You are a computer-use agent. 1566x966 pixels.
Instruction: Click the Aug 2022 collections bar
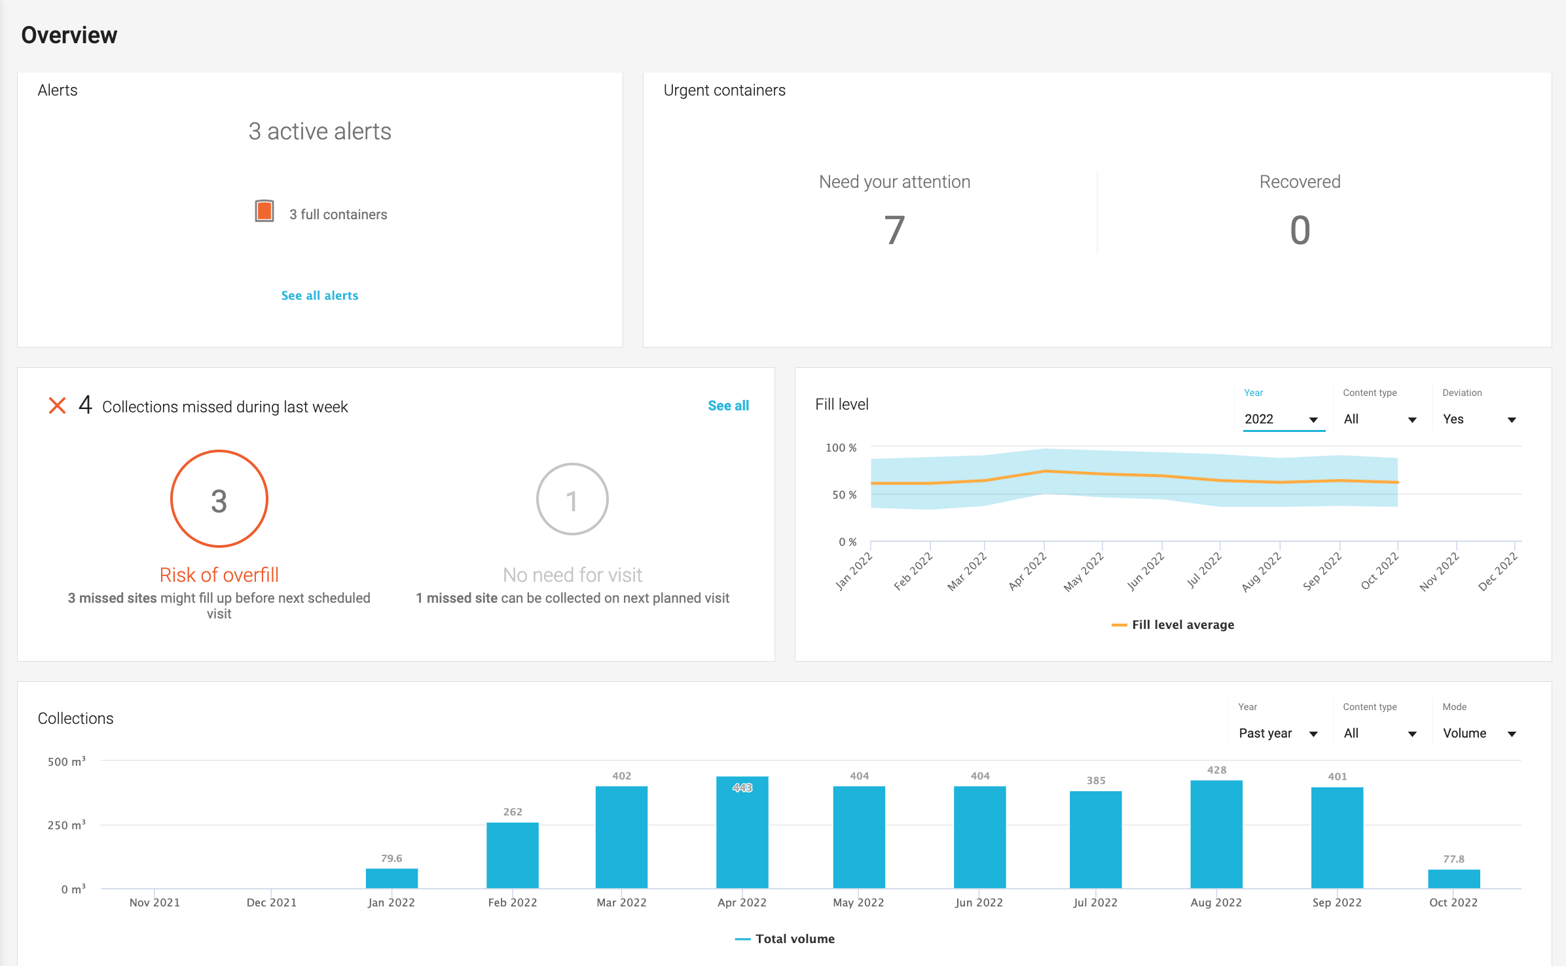[1216, 834]
